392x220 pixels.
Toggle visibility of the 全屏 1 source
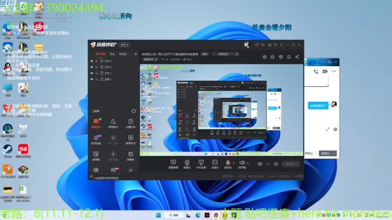[x=92, y=79]
